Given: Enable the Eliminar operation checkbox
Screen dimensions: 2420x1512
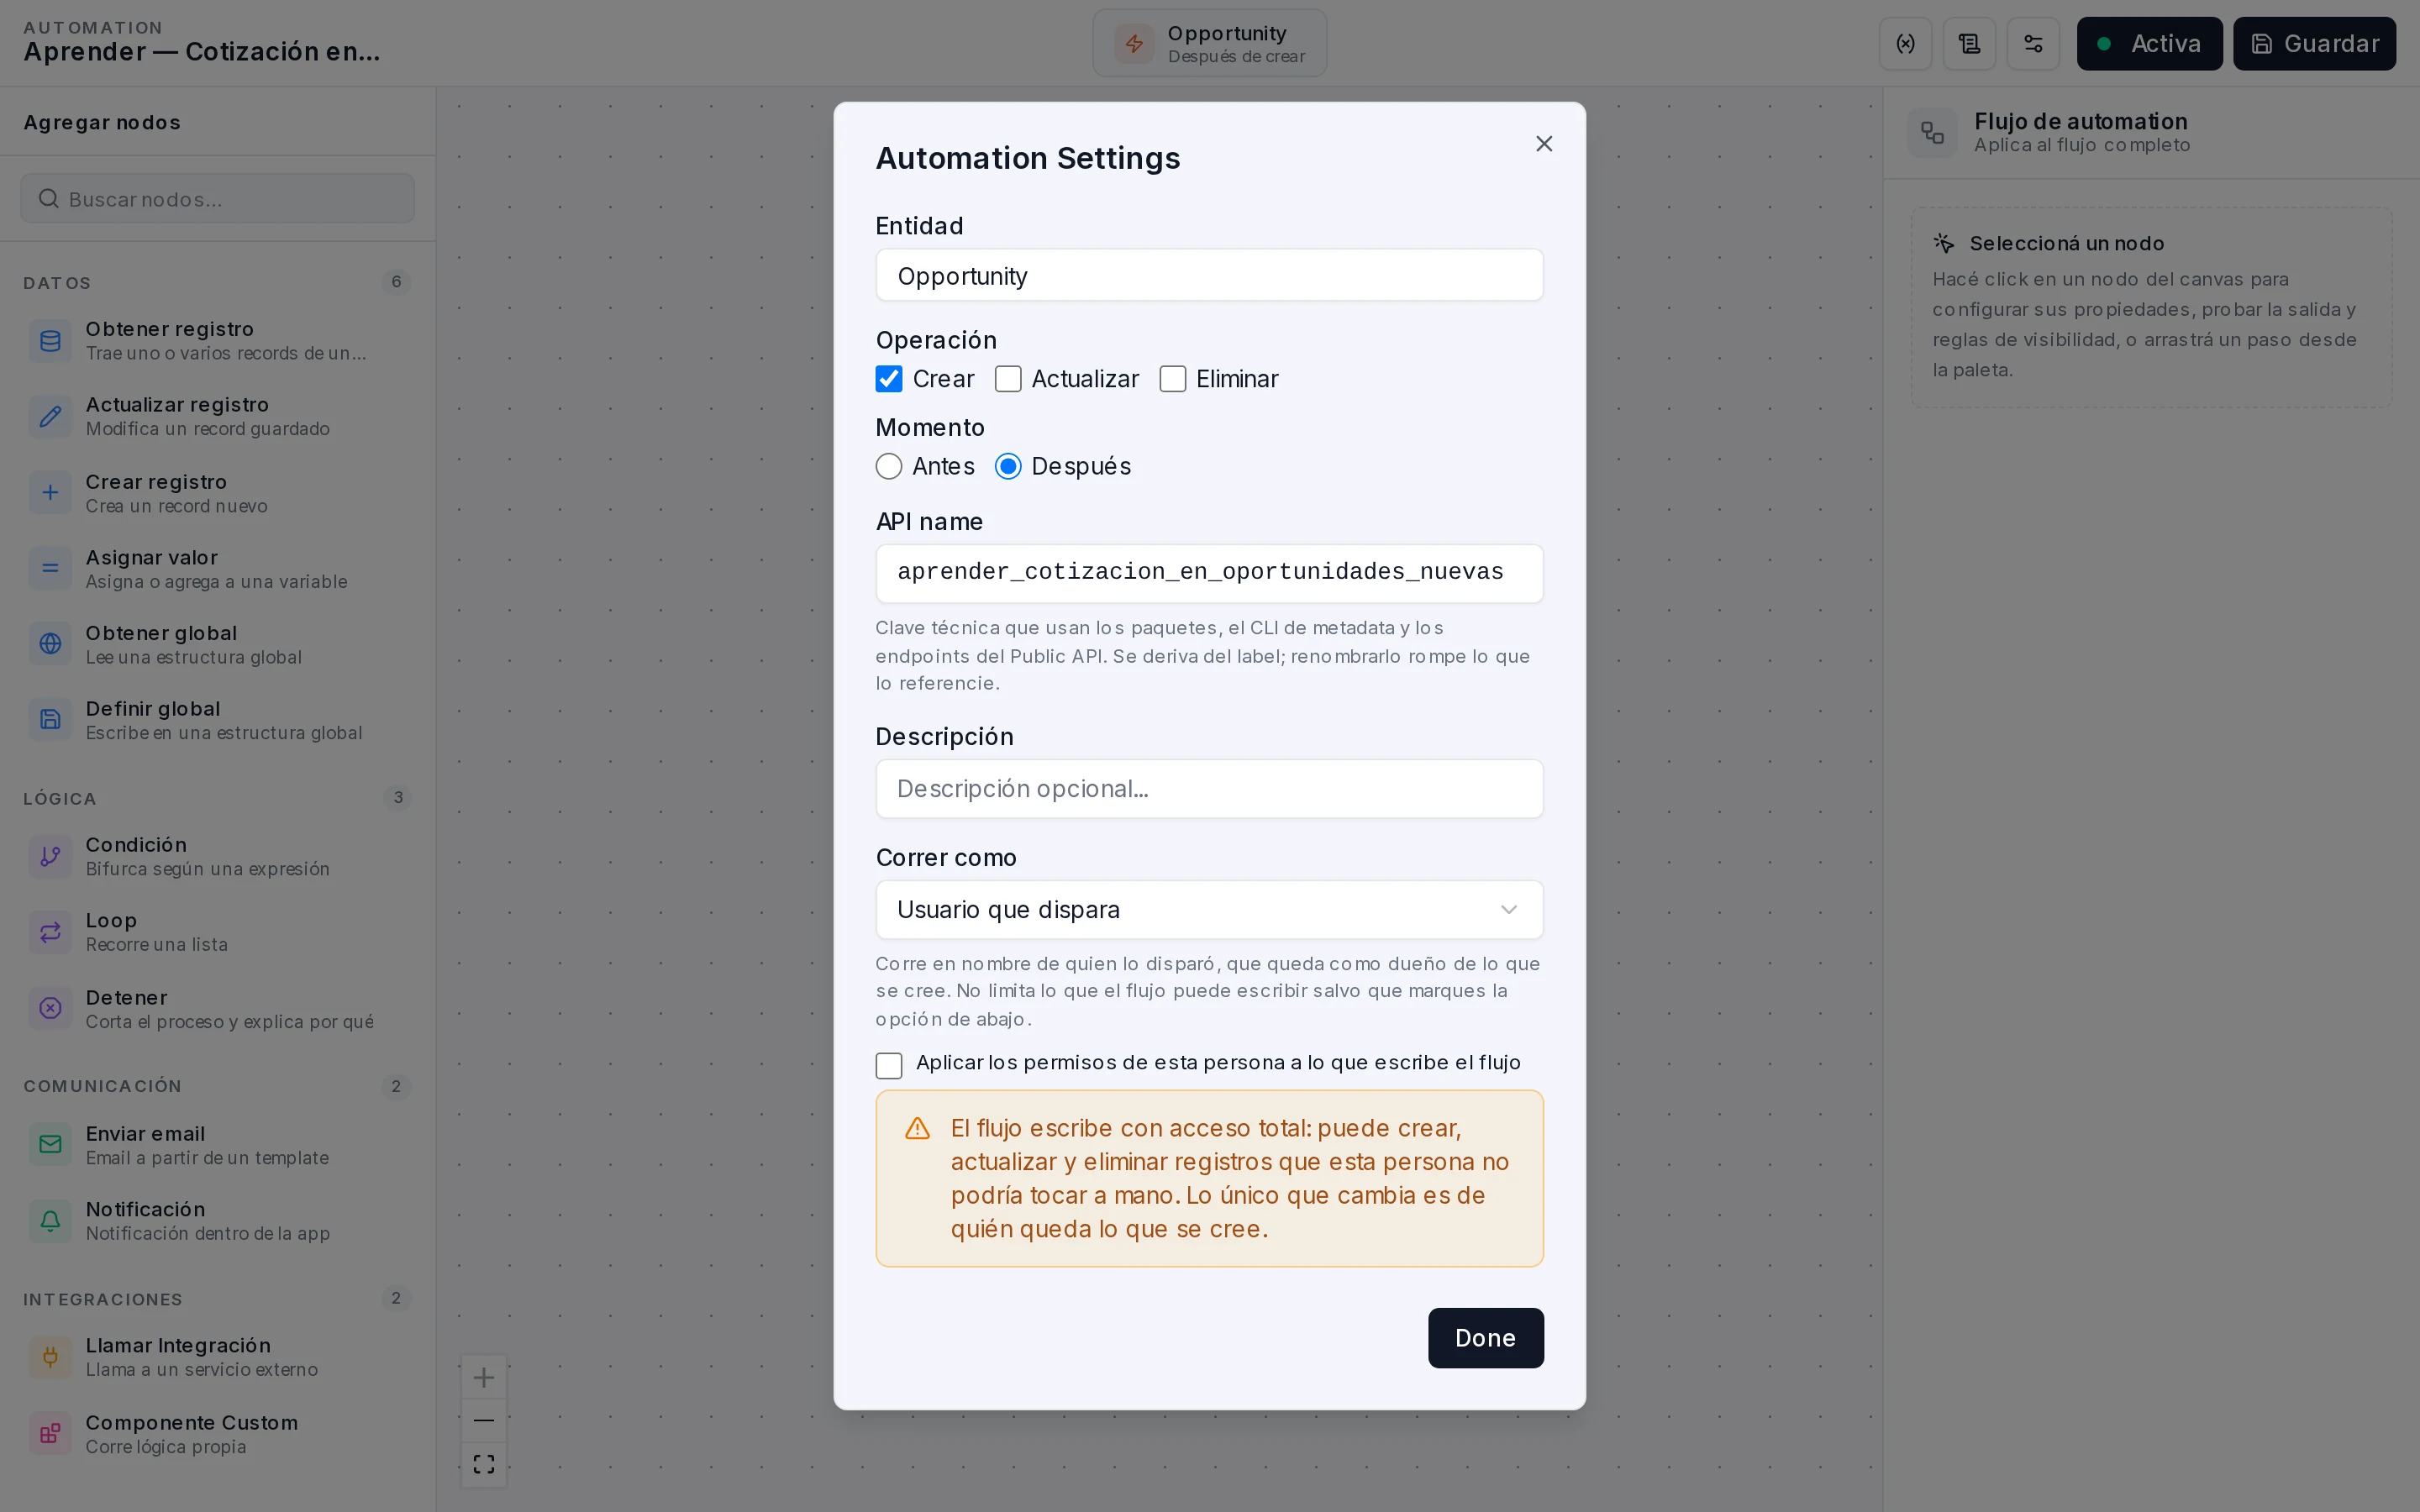Looking at the screenshot, I should coord(1173,379).
